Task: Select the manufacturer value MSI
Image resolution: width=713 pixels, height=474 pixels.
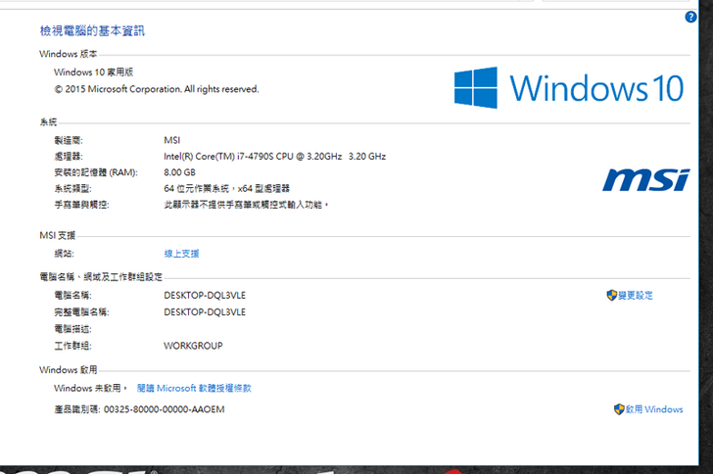Action: (172, 140)
